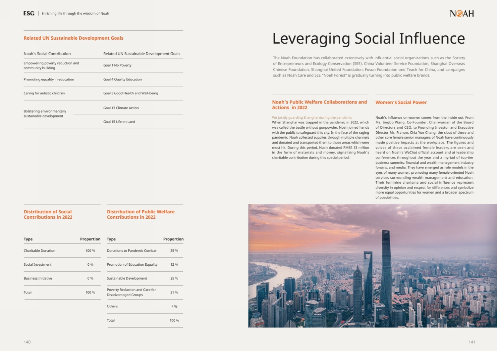This screenshot has width=497, height=351.
Task: Click page number 140 at the bottom left
Action: coord(27,342)
